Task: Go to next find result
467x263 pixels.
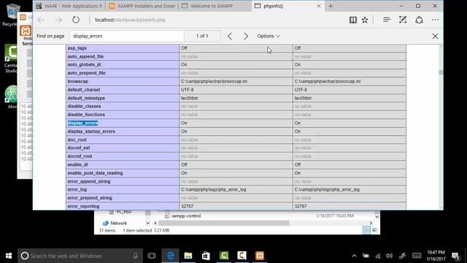Action: coord(246,36)
